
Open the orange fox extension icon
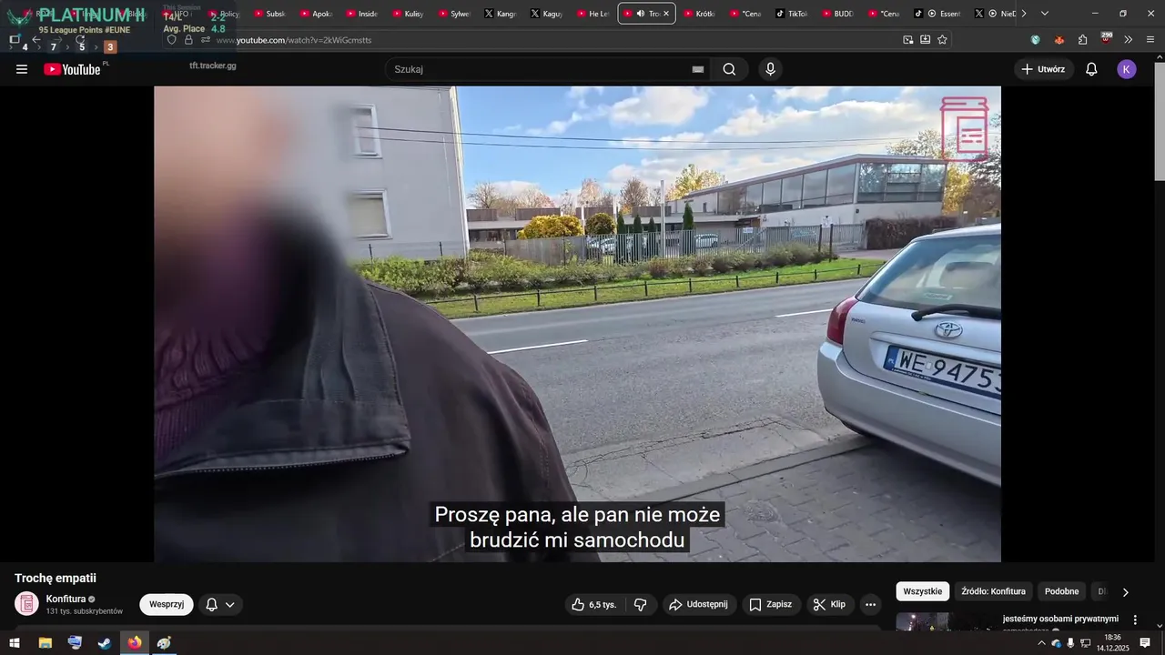click(x=1059, y=40)
